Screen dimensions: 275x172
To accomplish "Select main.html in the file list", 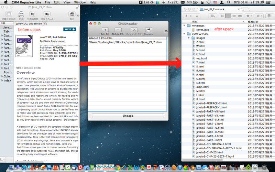I will (202, 87).
